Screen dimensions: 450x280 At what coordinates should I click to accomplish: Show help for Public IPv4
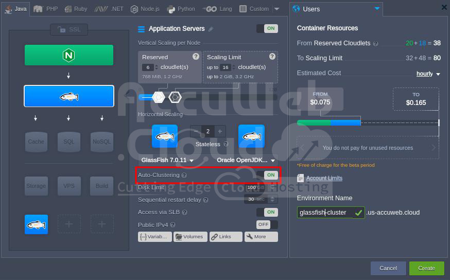tap(172, 225)
